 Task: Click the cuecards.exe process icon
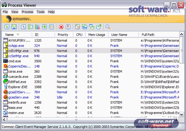click(5, 77)
